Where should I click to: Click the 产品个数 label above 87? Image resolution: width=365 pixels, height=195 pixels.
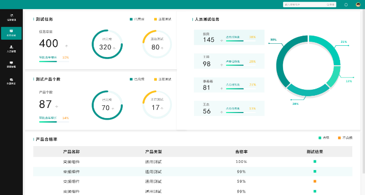[46, 92]
